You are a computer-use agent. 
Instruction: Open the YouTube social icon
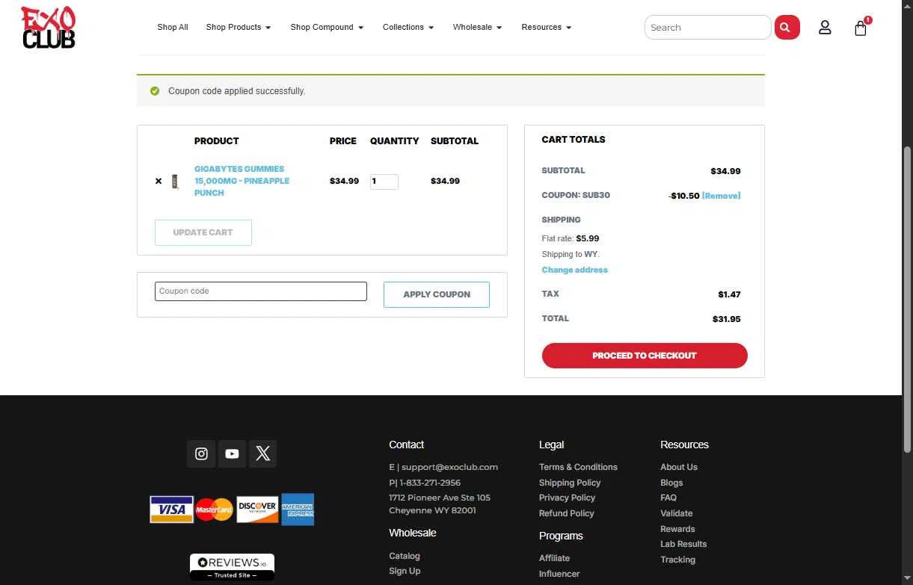click(x=232, y=454)
